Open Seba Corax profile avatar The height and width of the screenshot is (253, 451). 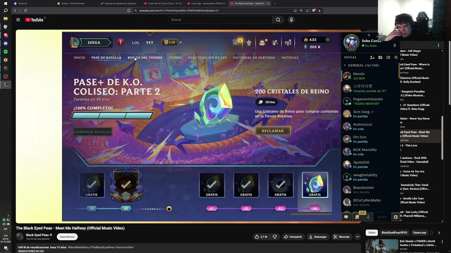point(351,43)
